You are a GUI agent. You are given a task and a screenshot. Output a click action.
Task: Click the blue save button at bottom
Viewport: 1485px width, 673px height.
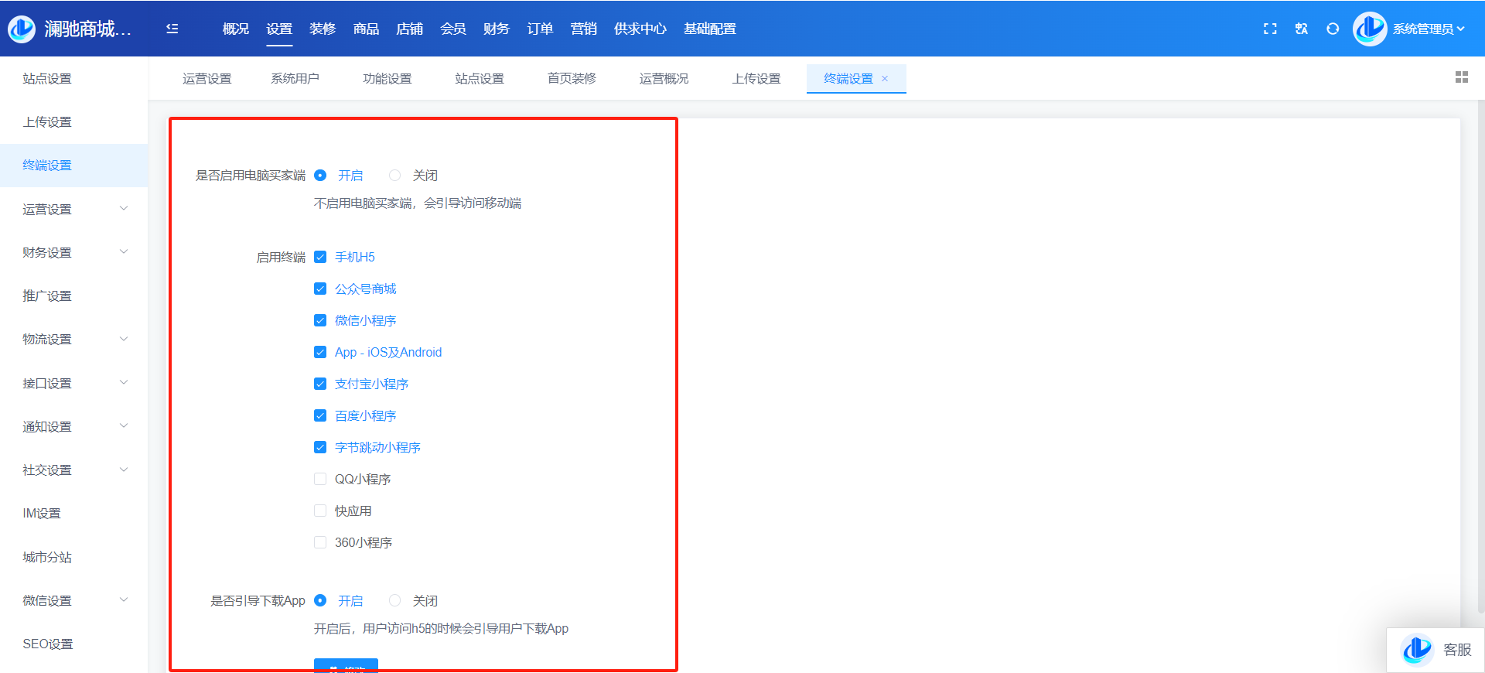(346, 666)
